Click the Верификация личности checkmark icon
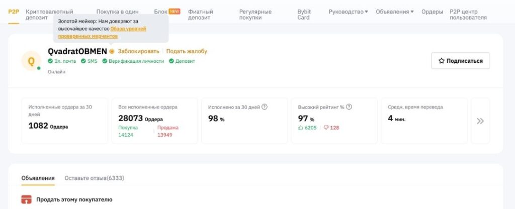Screen dimensions: 515x209 point(105,61)
